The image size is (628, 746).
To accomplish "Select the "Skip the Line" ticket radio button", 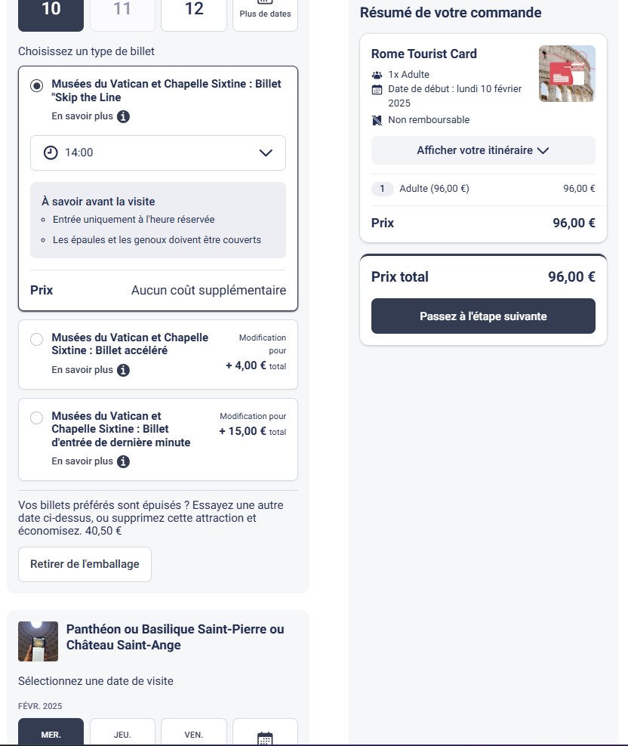I will pyautogui.click(x=36, y=85).
